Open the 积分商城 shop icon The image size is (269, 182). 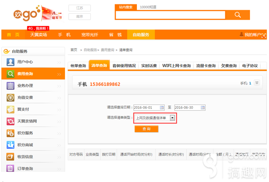pyautogui.click(x=11, y=145)
